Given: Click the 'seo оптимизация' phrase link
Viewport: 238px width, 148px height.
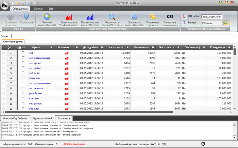Looking at the screenshot, I should click(40, 58).
